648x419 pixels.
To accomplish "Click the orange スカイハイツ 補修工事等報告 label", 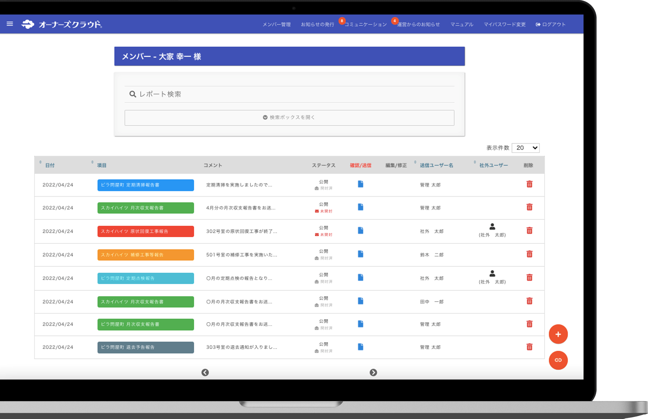I will point(145,255).
